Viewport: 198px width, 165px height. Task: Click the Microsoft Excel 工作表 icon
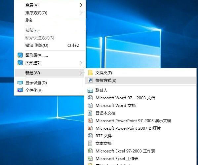point(90,158)
